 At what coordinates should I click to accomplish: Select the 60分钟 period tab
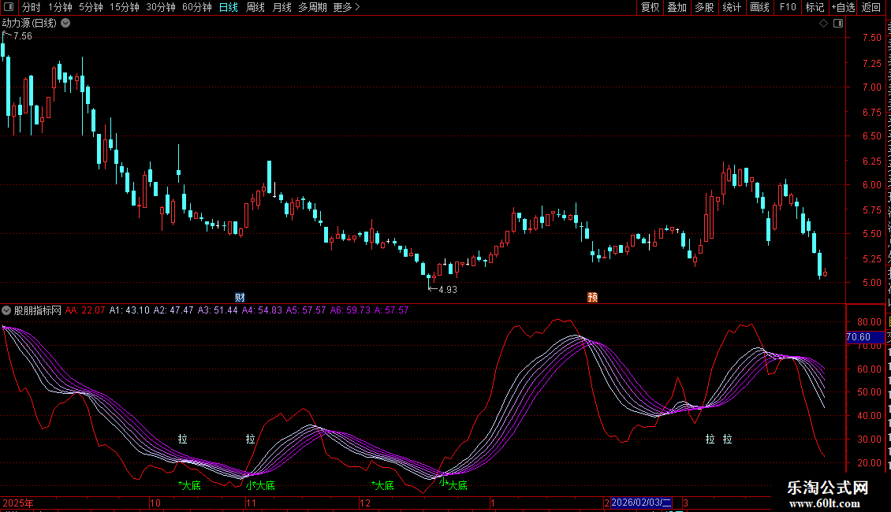[196, 7]
